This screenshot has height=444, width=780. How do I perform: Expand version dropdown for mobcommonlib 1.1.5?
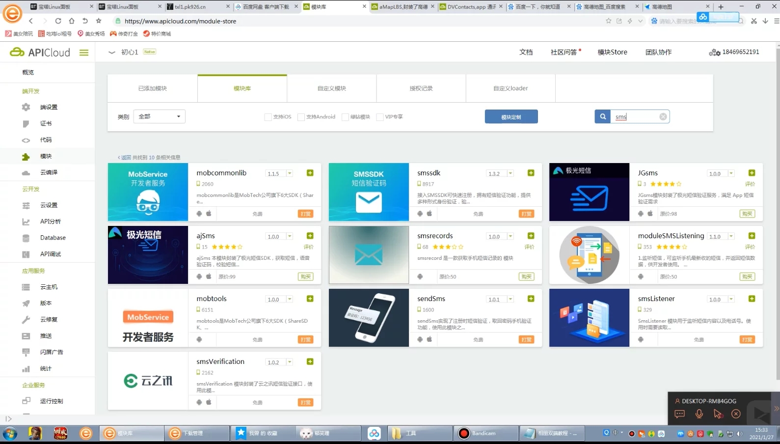pyautogui.click(x=290, y=173)
